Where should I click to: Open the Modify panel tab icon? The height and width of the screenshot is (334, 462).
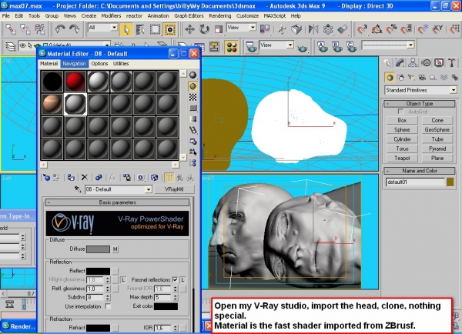pyautogui.click(x=400, y=63)
